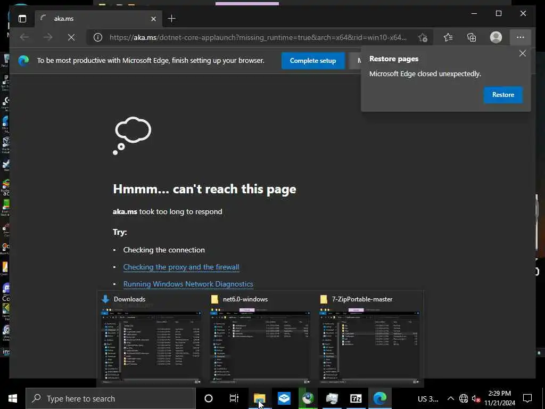Open the clock showing 2:29 PM

500,398
